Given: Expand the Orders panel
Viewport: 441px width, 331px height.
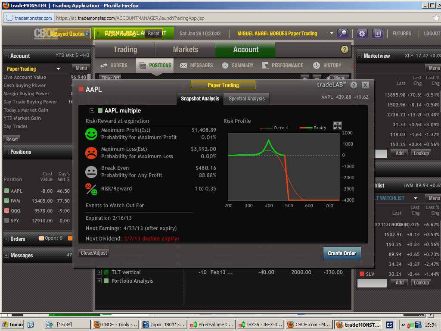Looking at the screenshot, I should click(x=6, y=239).
